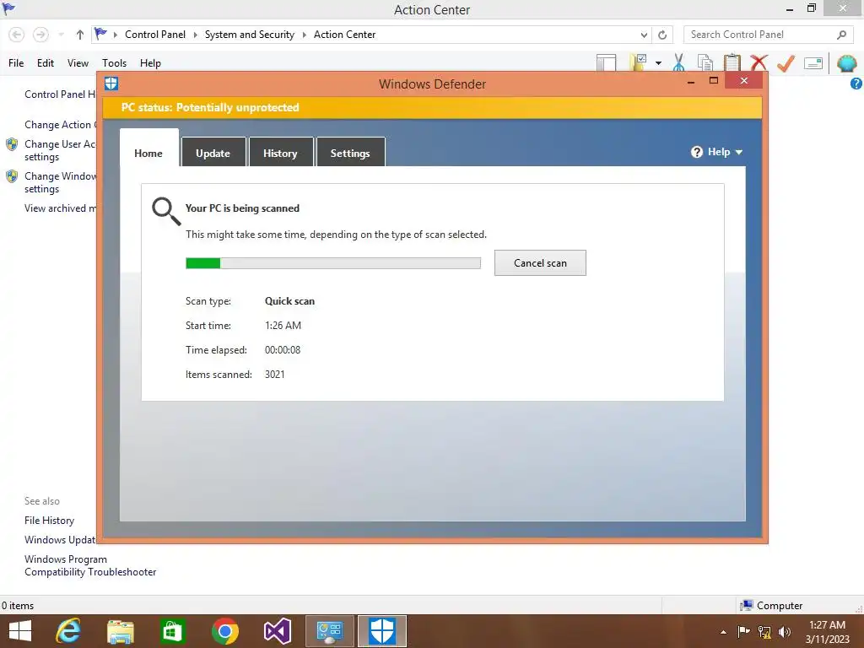This screenshot has width=864, height=648.
Task: Open the Windows Start button
Action: pyautogui.click(x=20, y=631)
